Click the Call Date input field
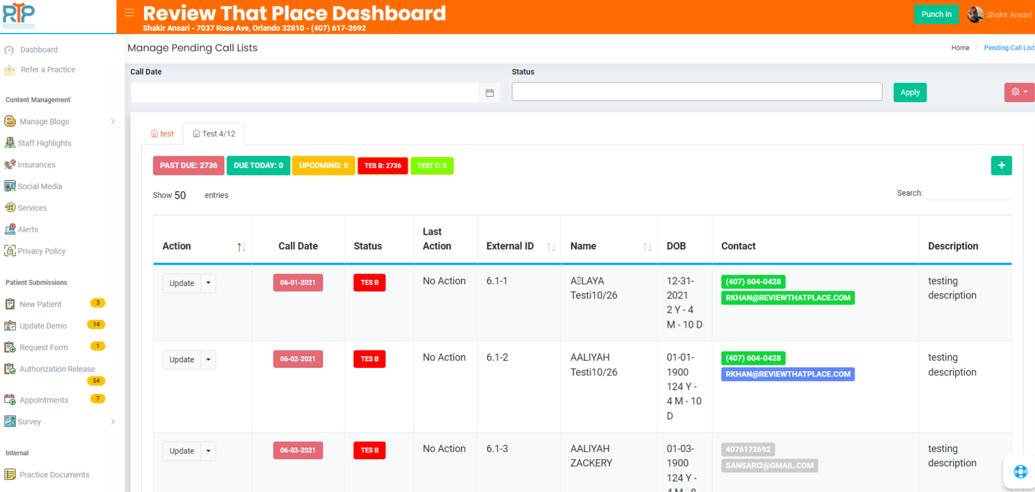Image resolution: width=1035 pixels, height=492 pixels. 305,92
